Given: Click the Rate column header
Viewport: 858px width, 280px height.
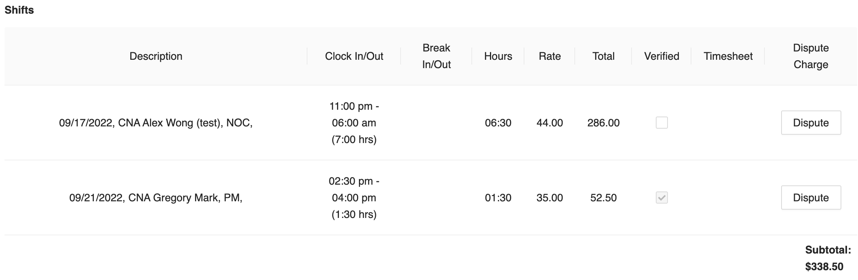Looking at the screenshot, I should pos(549,56).
